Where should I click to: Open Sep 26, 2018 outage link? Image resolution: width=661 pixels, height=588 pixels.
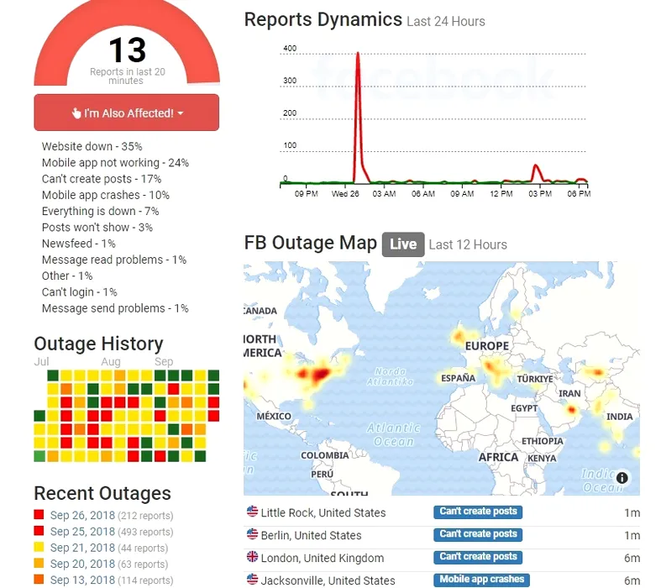tap(82, 515)
